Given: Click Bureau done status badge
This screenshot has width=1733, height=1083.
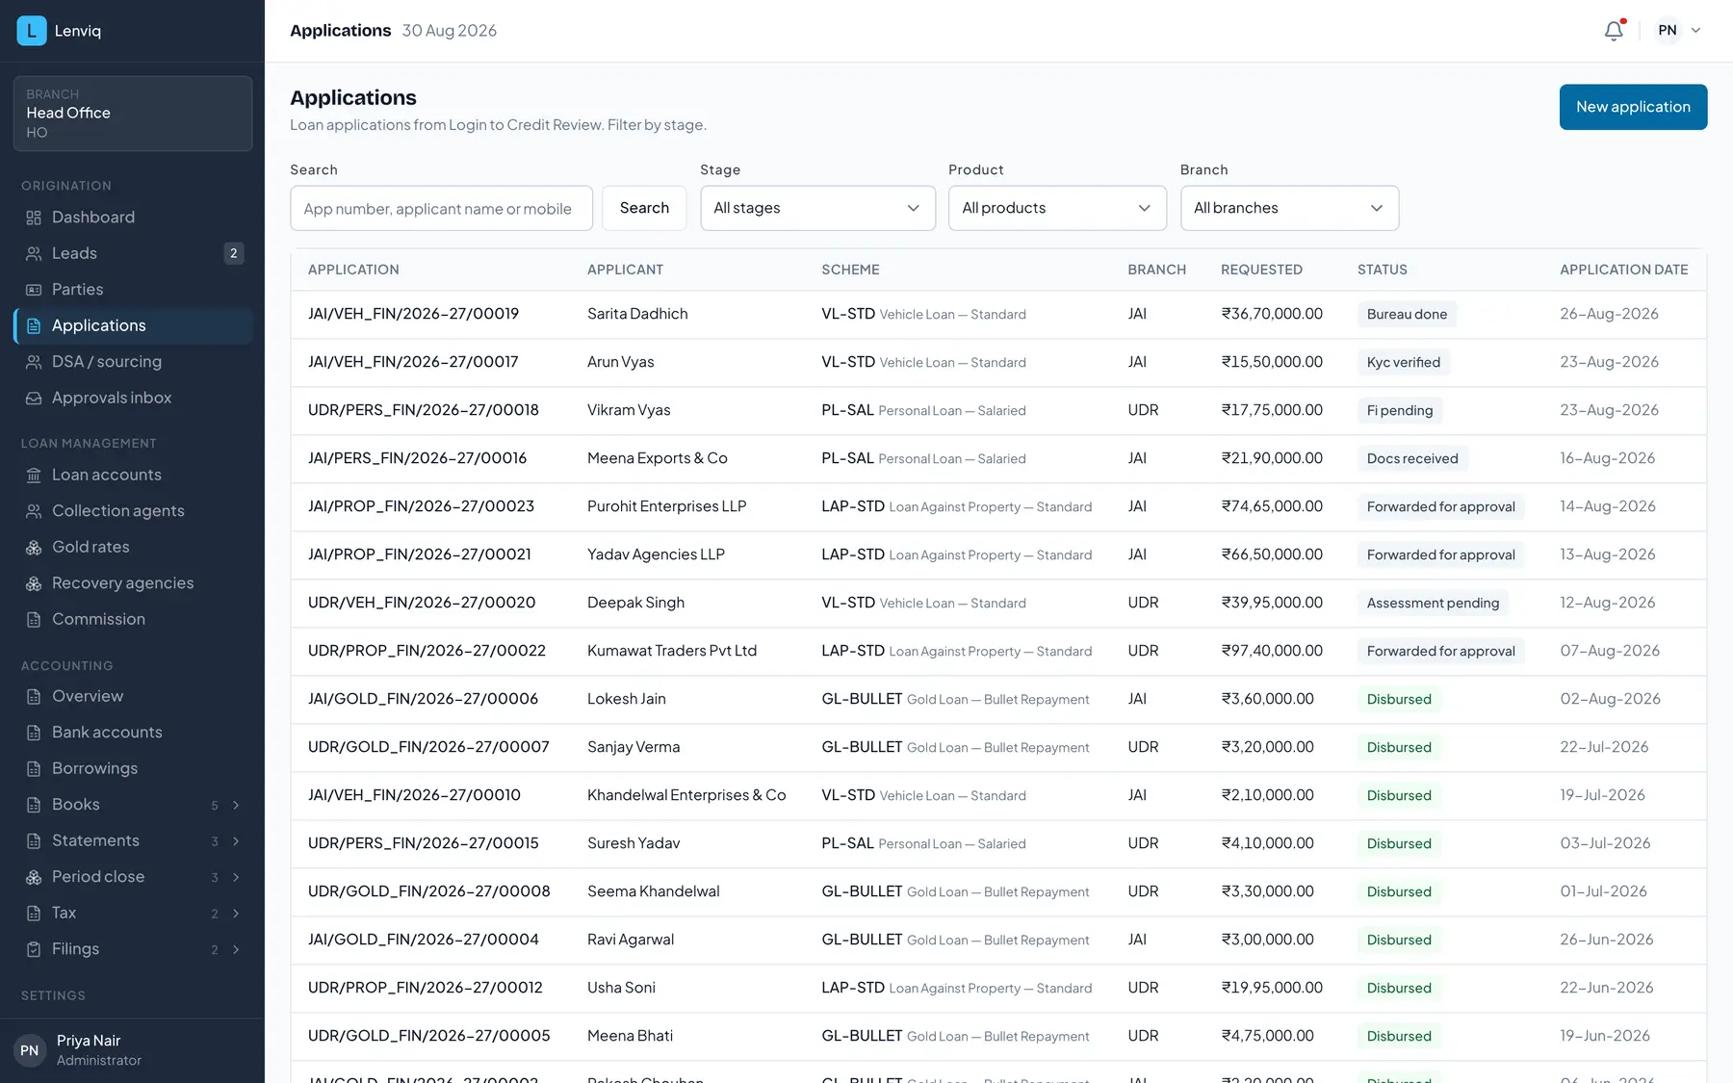Looking at the screenshot, I should pos(1407,314).
